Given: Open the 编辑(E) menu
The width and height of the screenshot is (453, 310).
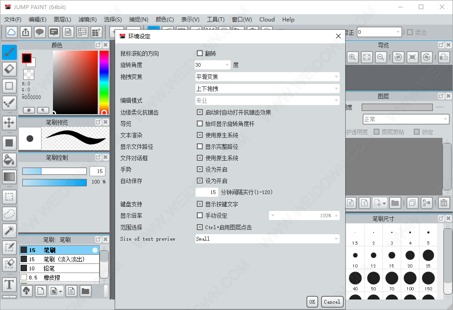Looking at the screenshot, I should (37, 19).
